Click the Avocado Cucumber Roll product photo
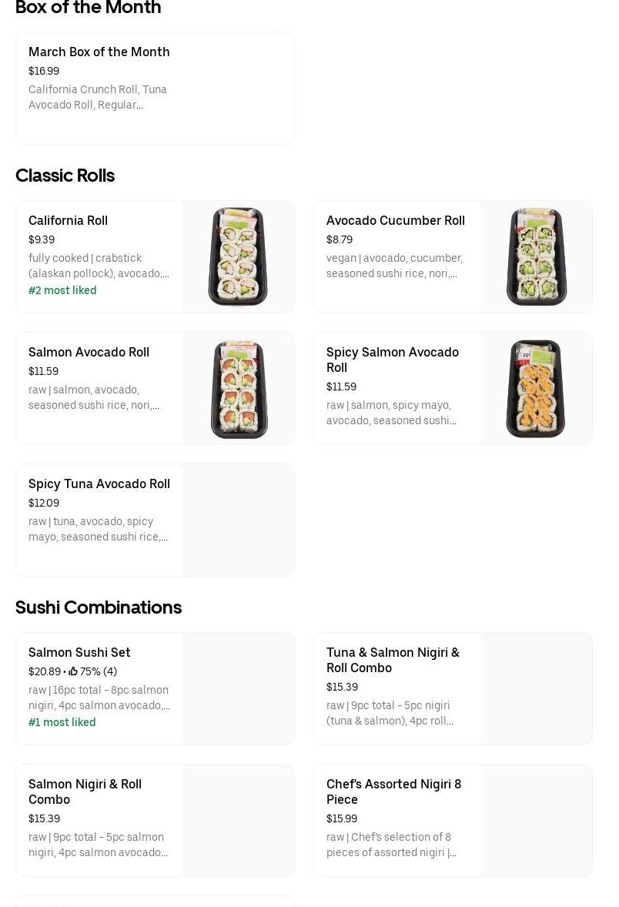619x907 pixels. (536, 256)
